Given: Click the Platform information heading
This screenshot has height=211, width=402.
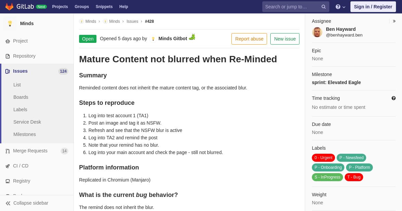Looking at the screenshot, I should point(109,167).
